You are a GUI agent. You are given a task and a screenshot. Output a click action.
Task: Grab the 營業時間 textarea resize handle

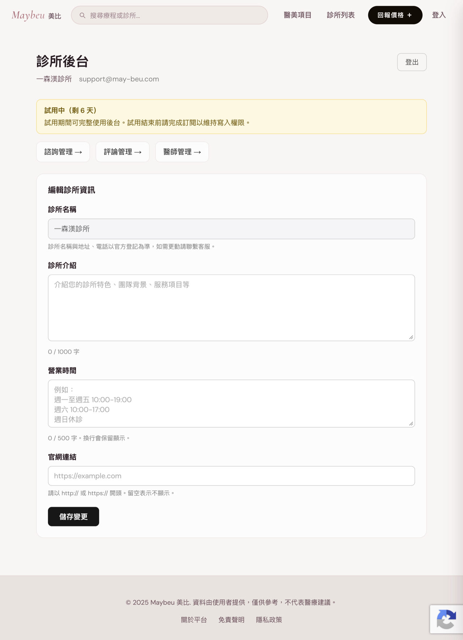pyautogui.click(x=411, y=423)
